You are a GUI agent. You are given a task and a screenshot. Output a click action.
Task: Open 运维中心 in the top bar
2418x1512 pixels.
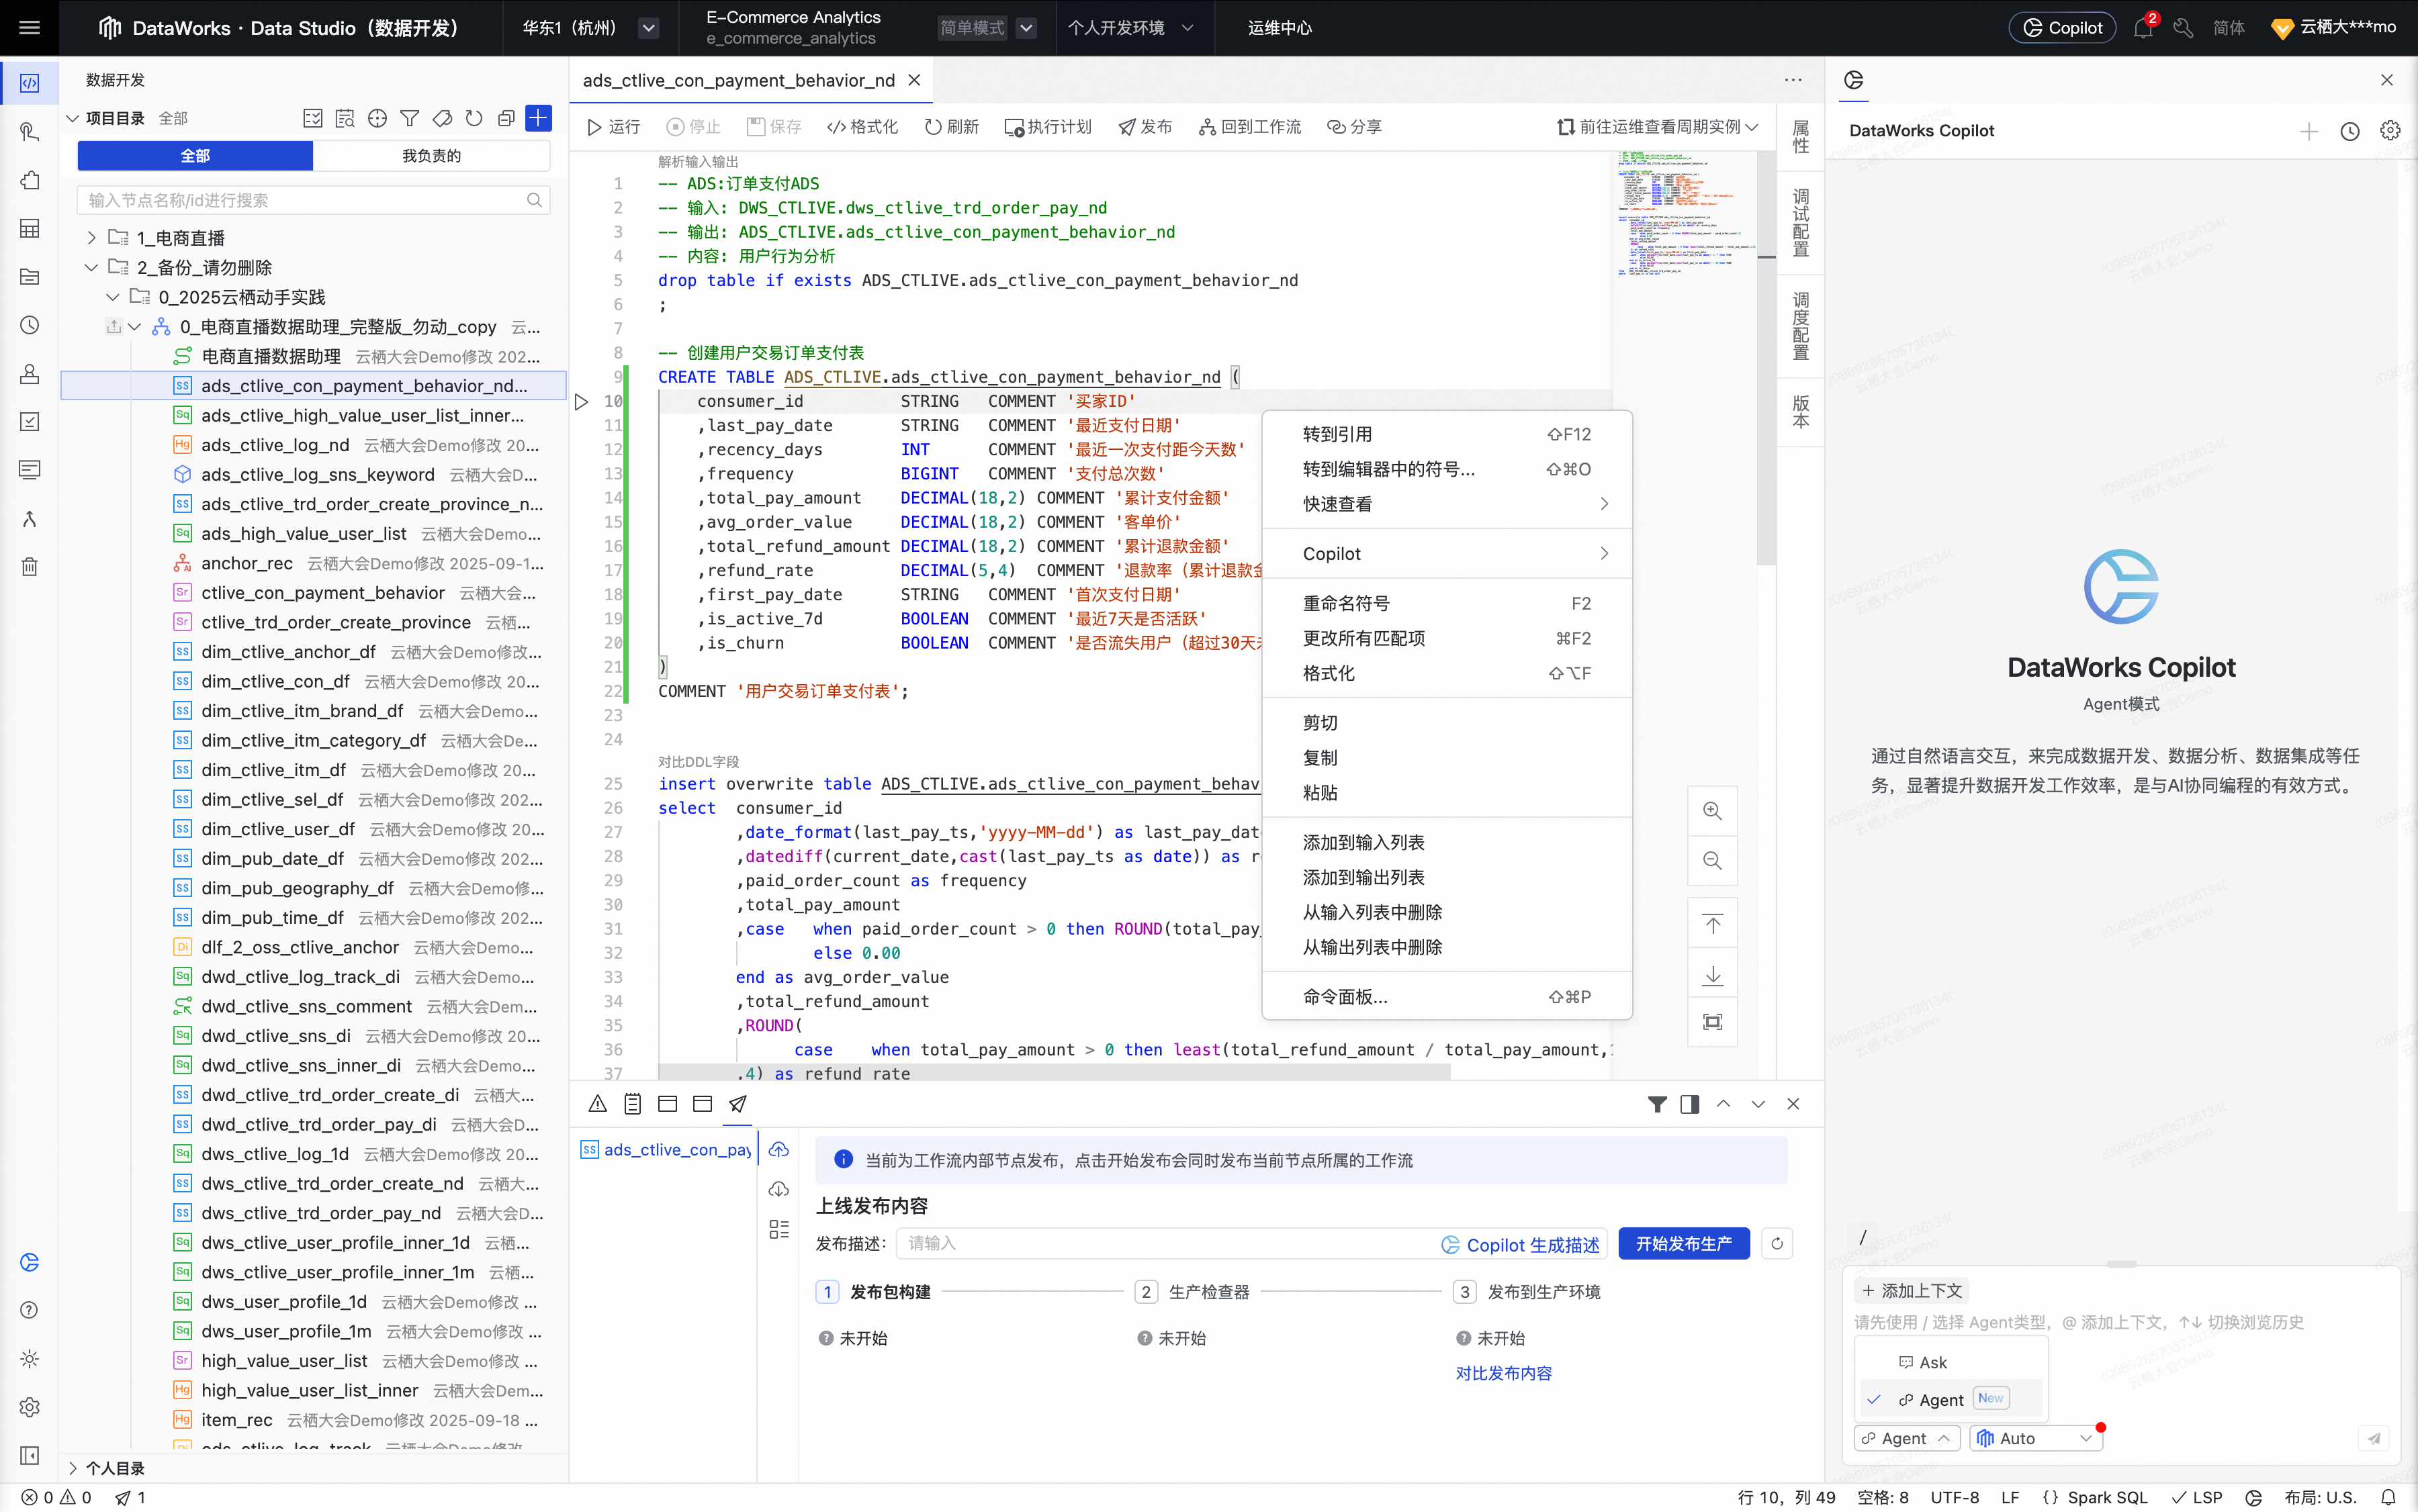point(1280,27)
